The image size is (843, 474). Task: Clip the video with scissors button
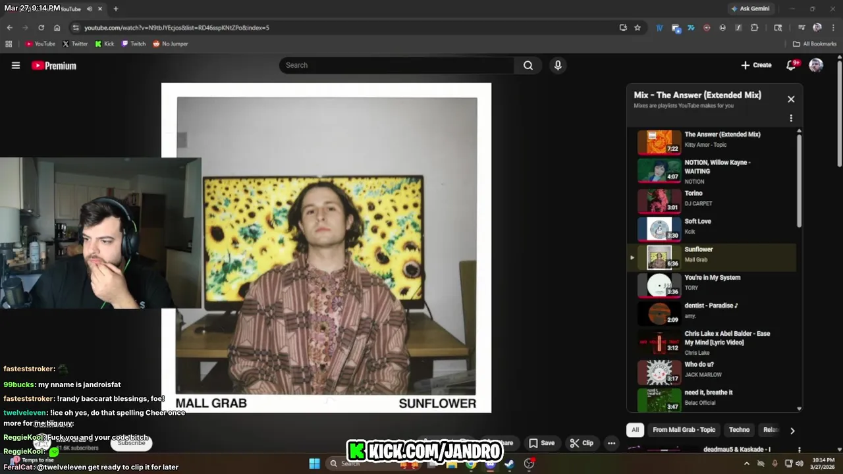582,443
